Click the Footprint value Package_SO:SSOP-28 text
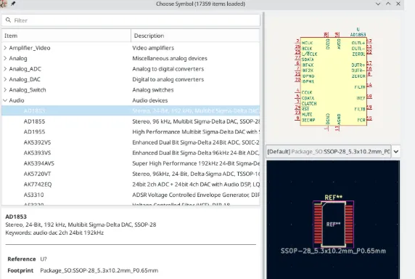This screenshot has height=279, width=415. [x=99, y=270]
